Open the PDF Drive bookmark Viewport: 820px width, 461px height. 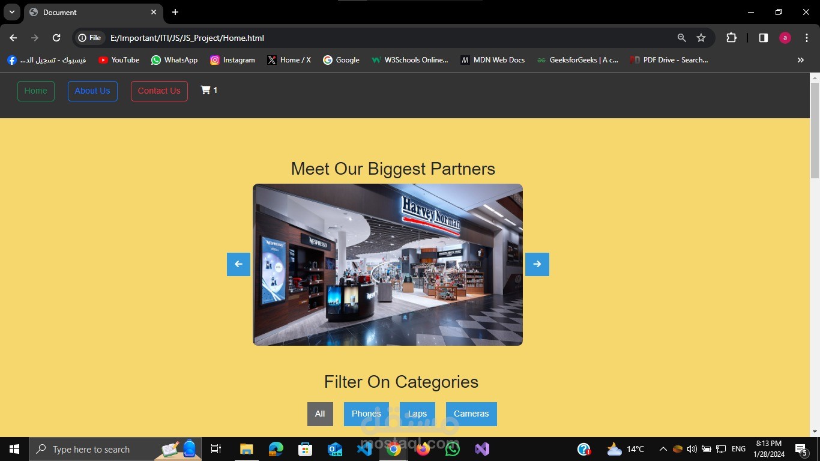[x=669, y=60]
